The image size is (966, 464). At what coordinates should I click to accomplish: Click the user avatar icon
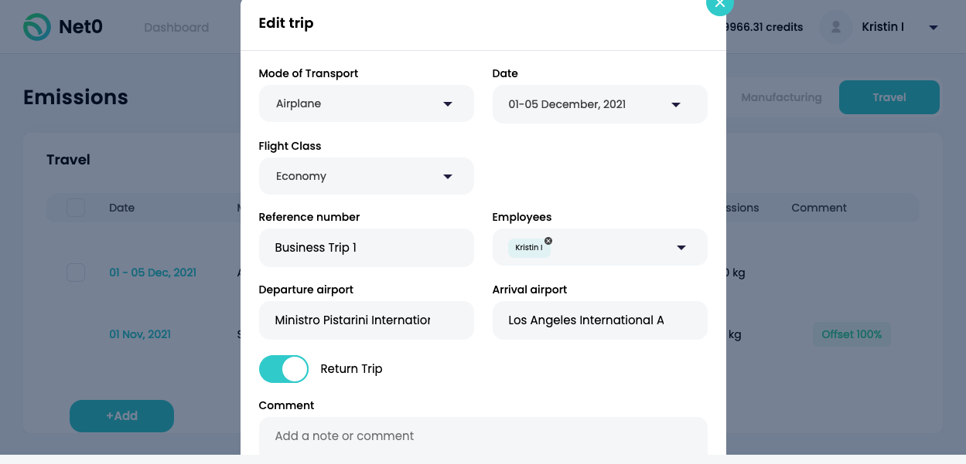point(835,27)
